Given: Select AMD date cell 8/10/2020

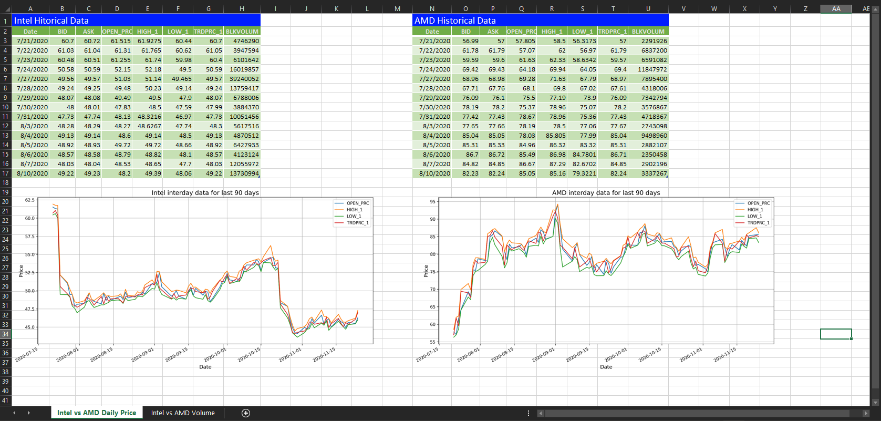Looking at the screenshot, I should [x=432, y=173].
